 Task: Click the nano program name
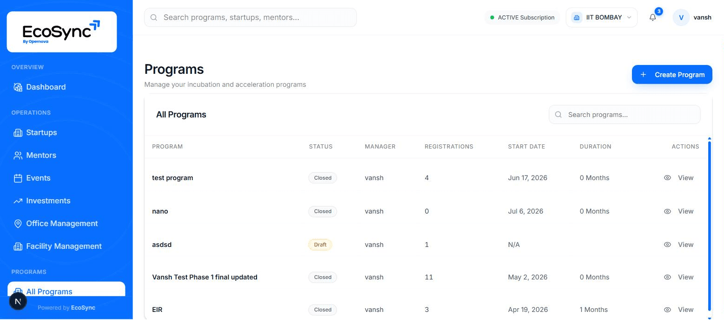tap(160, 211)
